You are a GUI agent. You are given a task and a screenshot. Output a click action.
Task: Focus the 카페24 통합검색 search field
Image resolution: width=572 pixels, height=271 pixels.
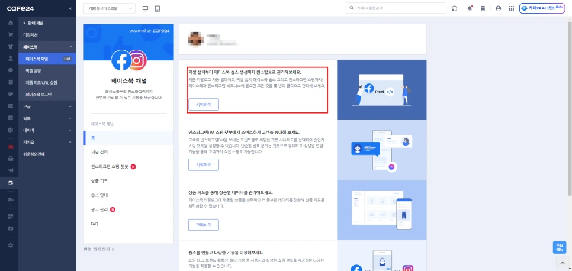pos(396,8)
